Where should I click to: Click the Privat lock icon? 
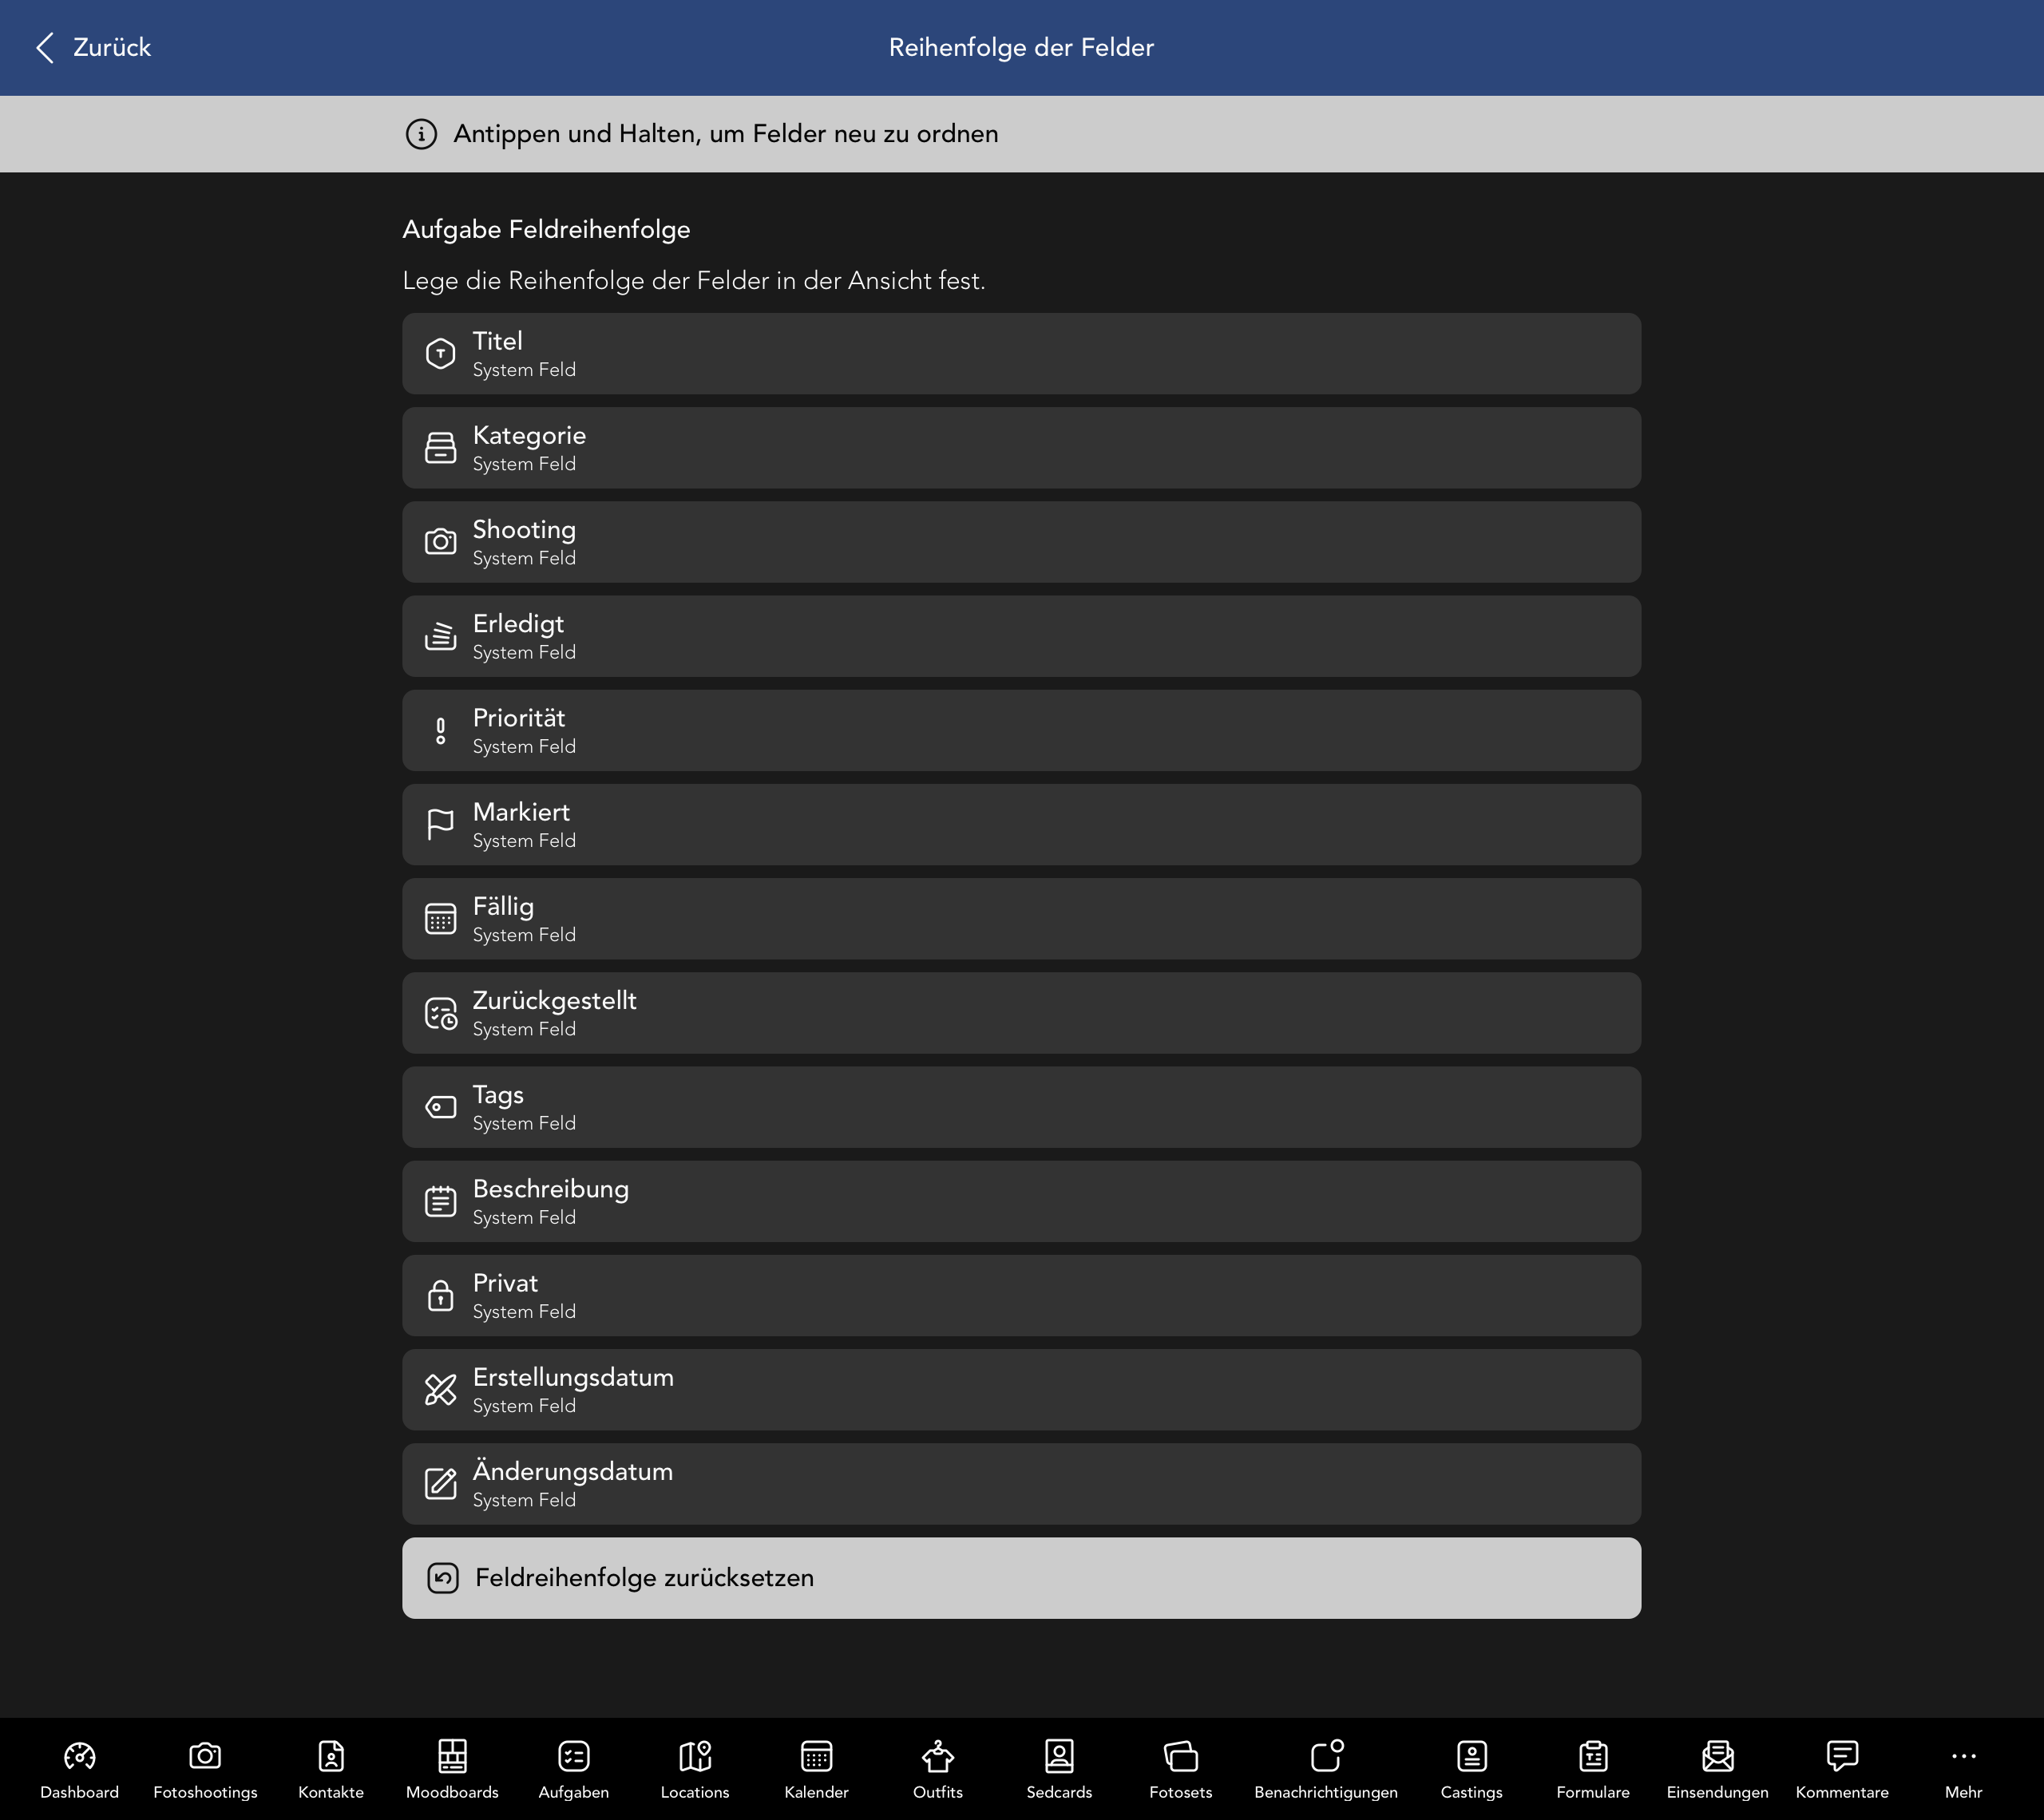[440, 1296]
